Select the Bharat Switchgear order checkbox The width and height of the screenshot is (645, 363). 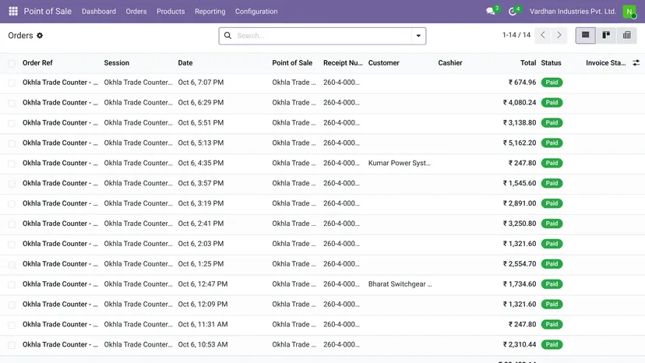pyautogui.click(x=12, y=284)
